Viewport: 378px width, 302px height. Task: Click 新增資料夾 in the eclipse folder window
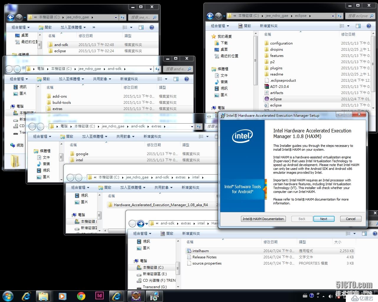(x=268, y=26)
